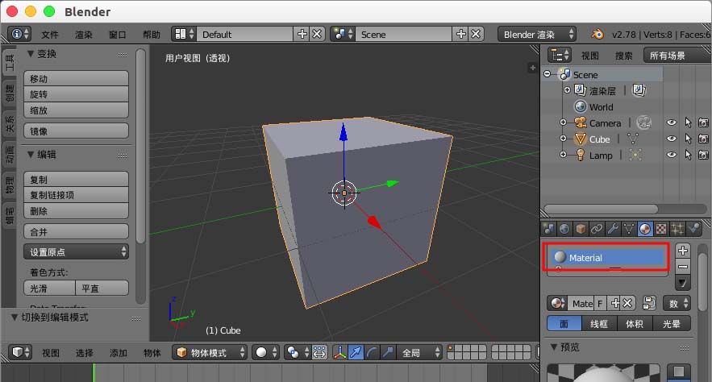Open the 全局 transform orientation dropdown
Screen dimensions: 712x382
coord(419,352)
